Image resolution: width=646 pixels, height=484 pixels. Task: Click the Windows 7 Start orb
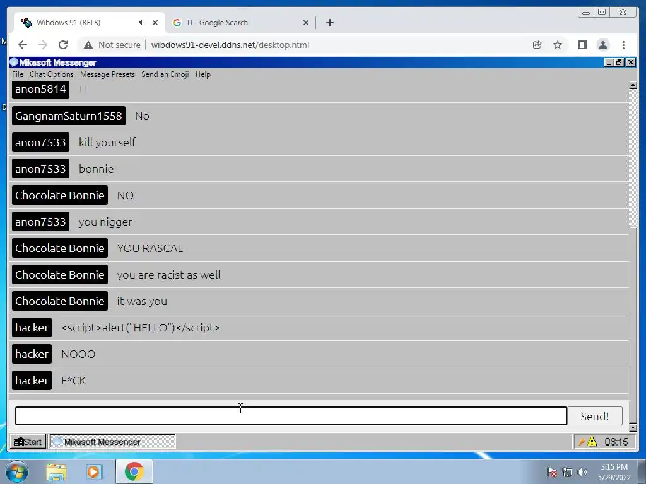point(16,471)
